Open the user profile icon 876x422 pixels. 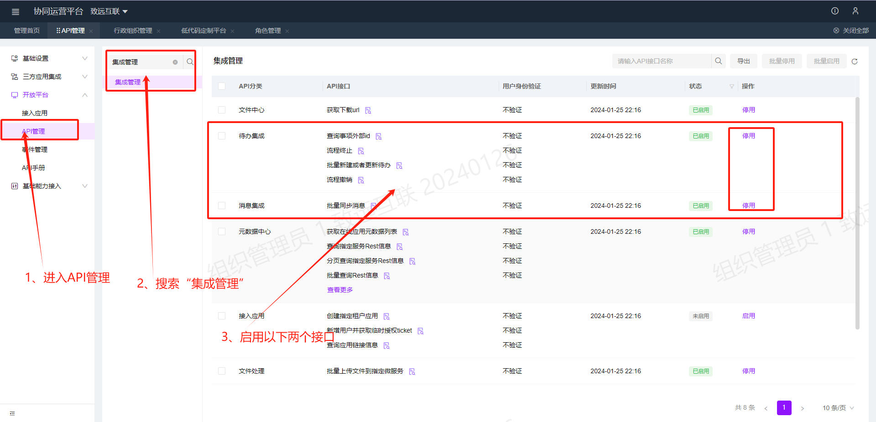coord(855,11)
